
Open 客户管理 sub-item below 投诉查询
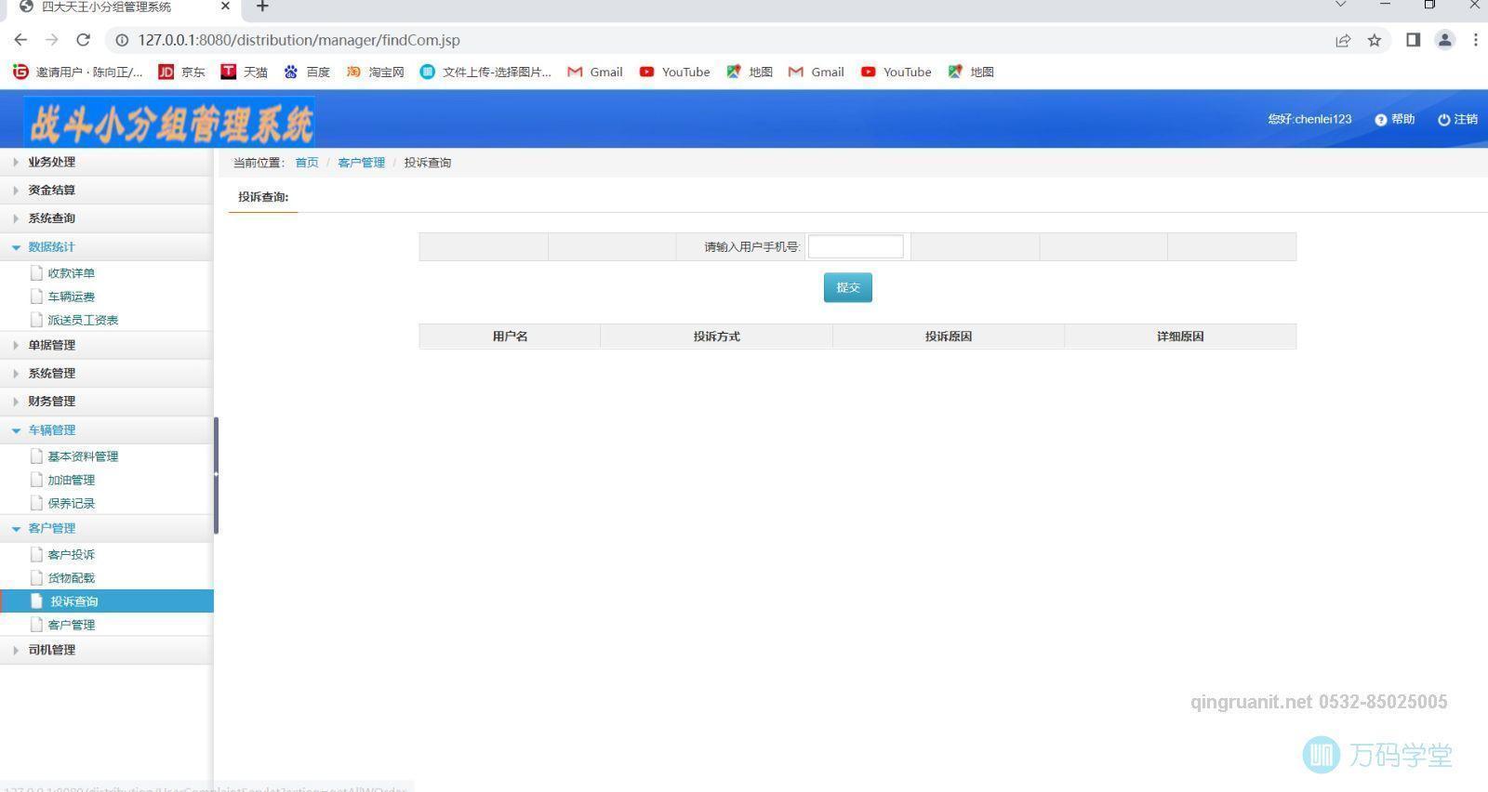click(x=71, y=625)
